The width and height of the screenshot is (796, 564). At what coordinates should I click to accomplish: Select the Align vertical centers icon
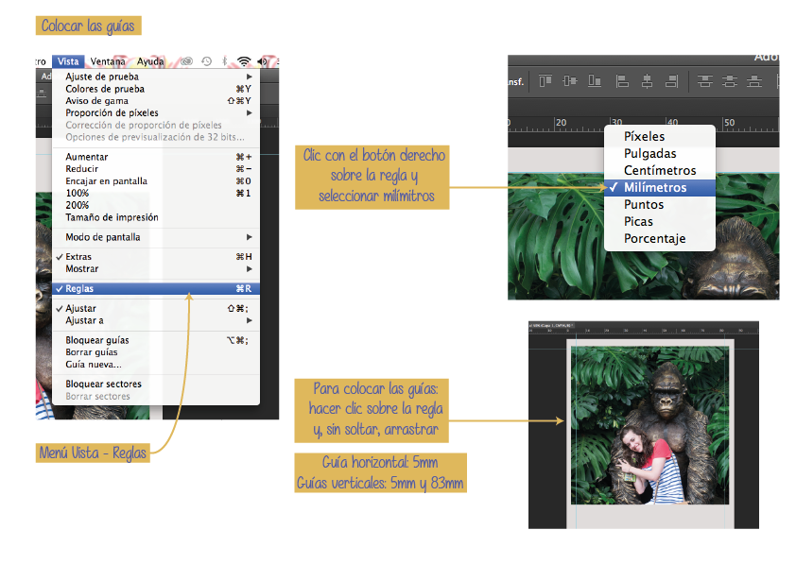(570, 81)
